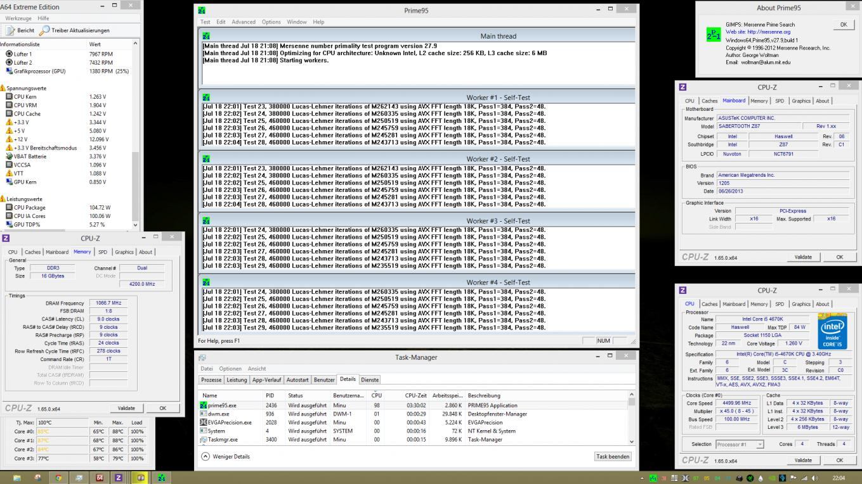Show hidden tray icons arrow
The image size is (862, 484).
(641, 478)
